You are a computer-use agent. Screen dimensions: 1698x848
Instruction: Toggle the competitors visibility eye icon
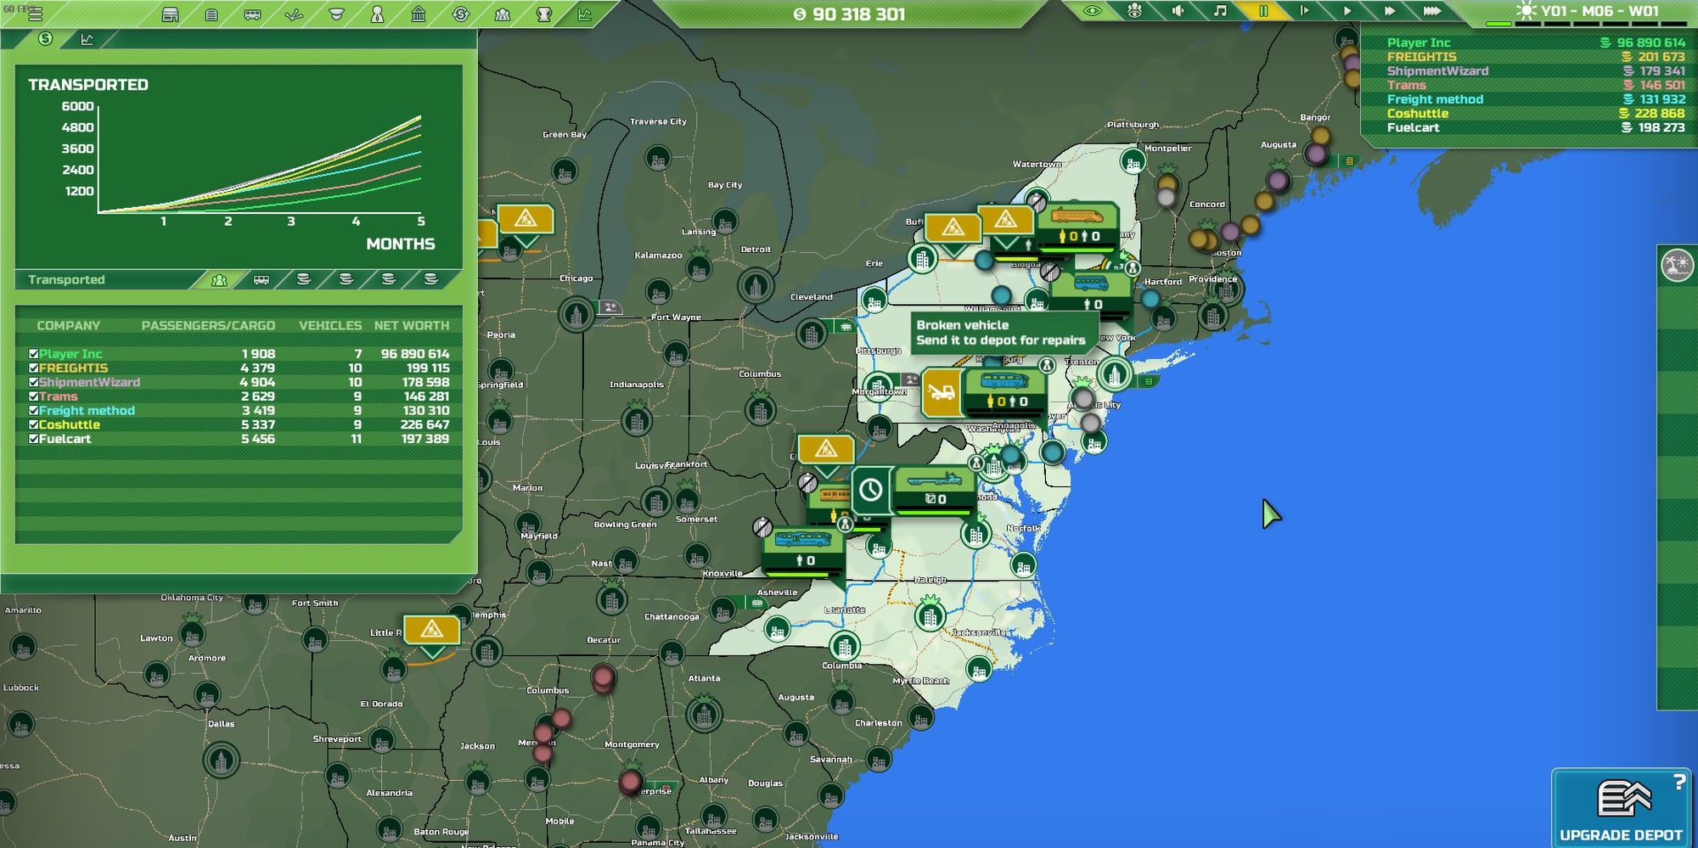pos(1135,11)
